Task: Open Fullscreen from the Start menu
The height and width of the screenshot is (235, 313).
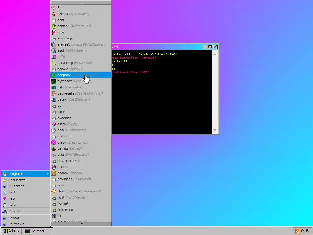Action: [x=26, y=186]
